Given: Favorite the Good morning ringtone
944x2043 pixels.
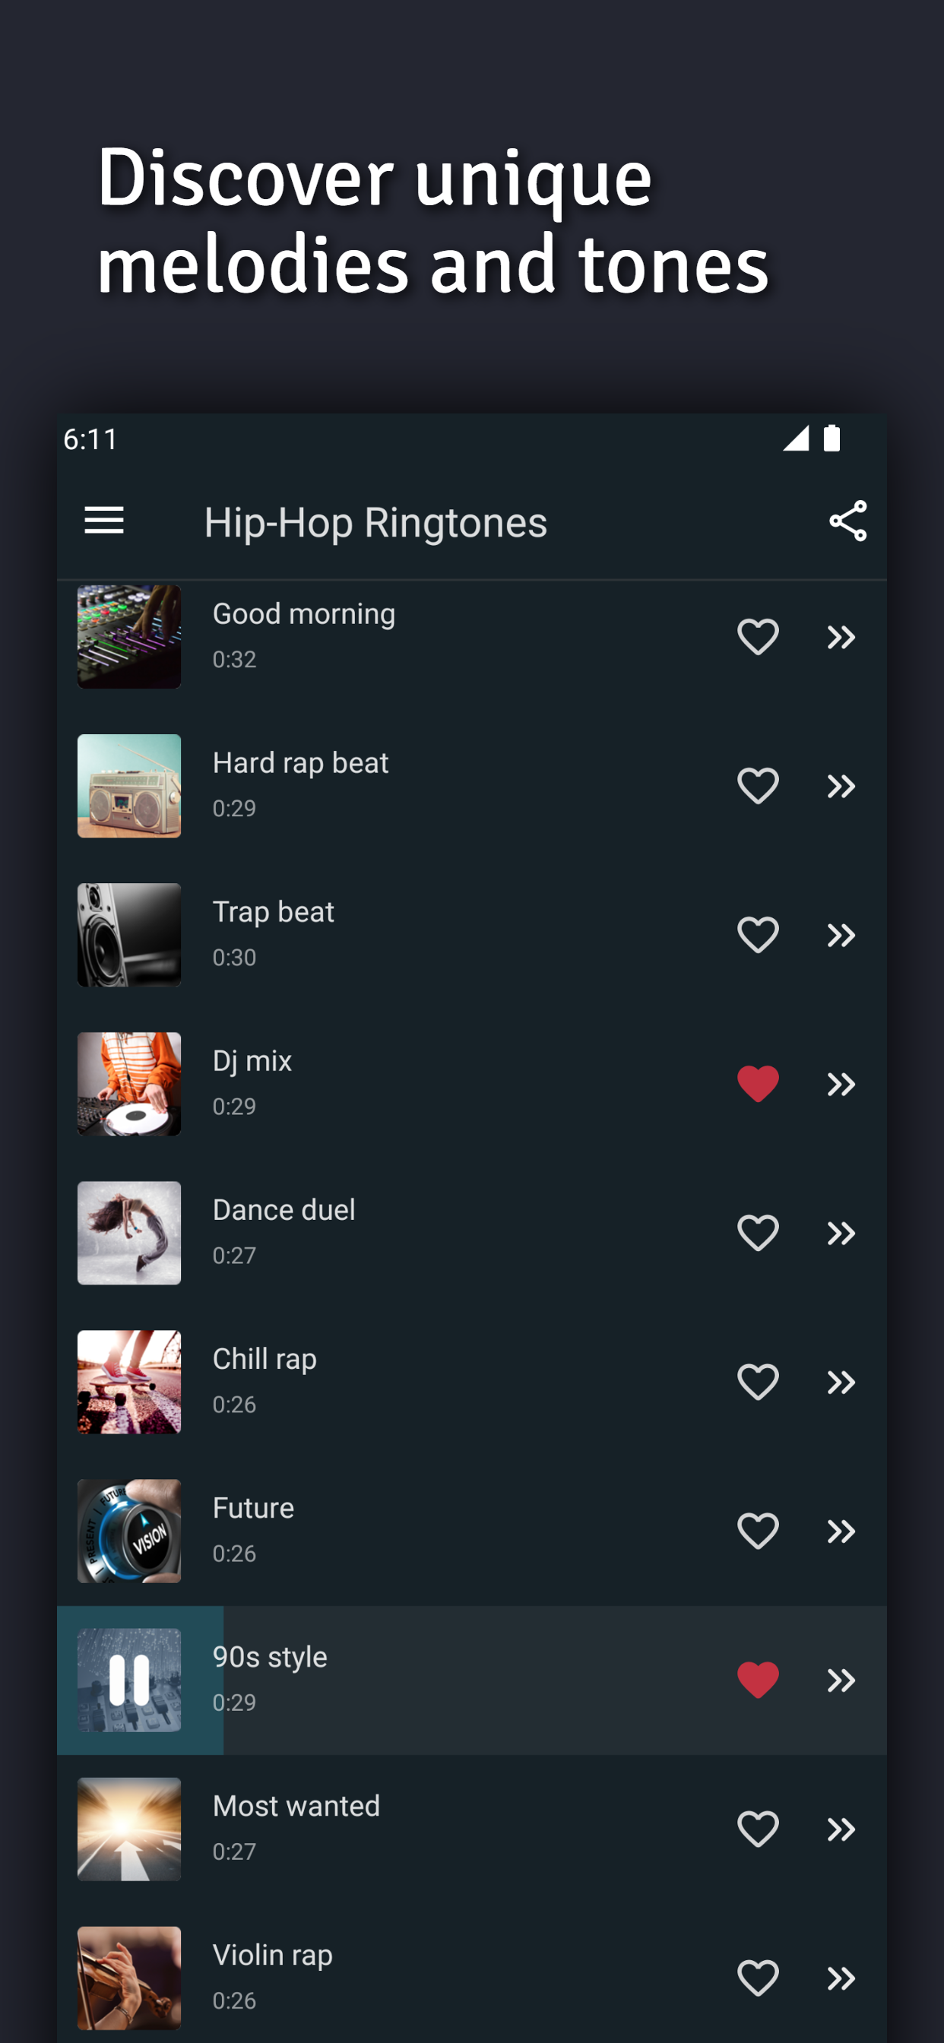Looking at the screenshot, I should [758, 637].
